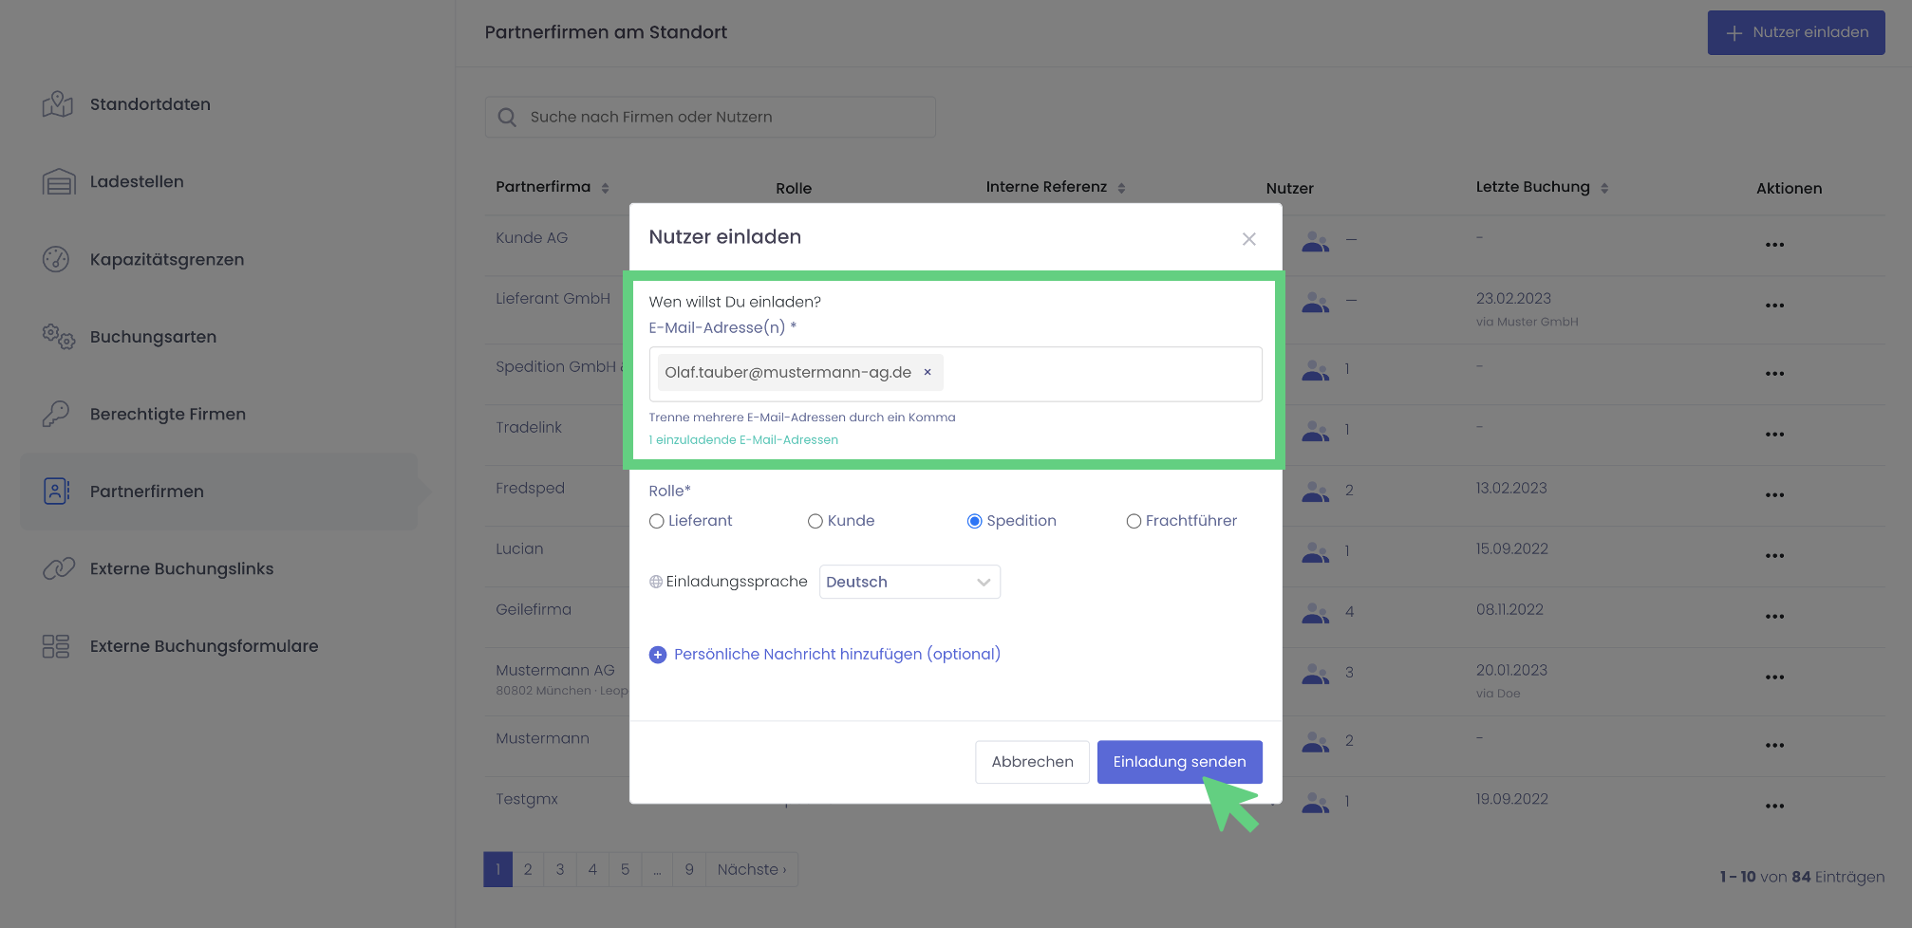
Task: Open Ladestellen in the sidebar menu
Action: [x=137, y=181]
